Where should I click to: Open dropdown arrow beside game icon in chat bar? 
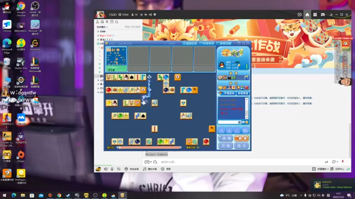[x=151, y=162]
